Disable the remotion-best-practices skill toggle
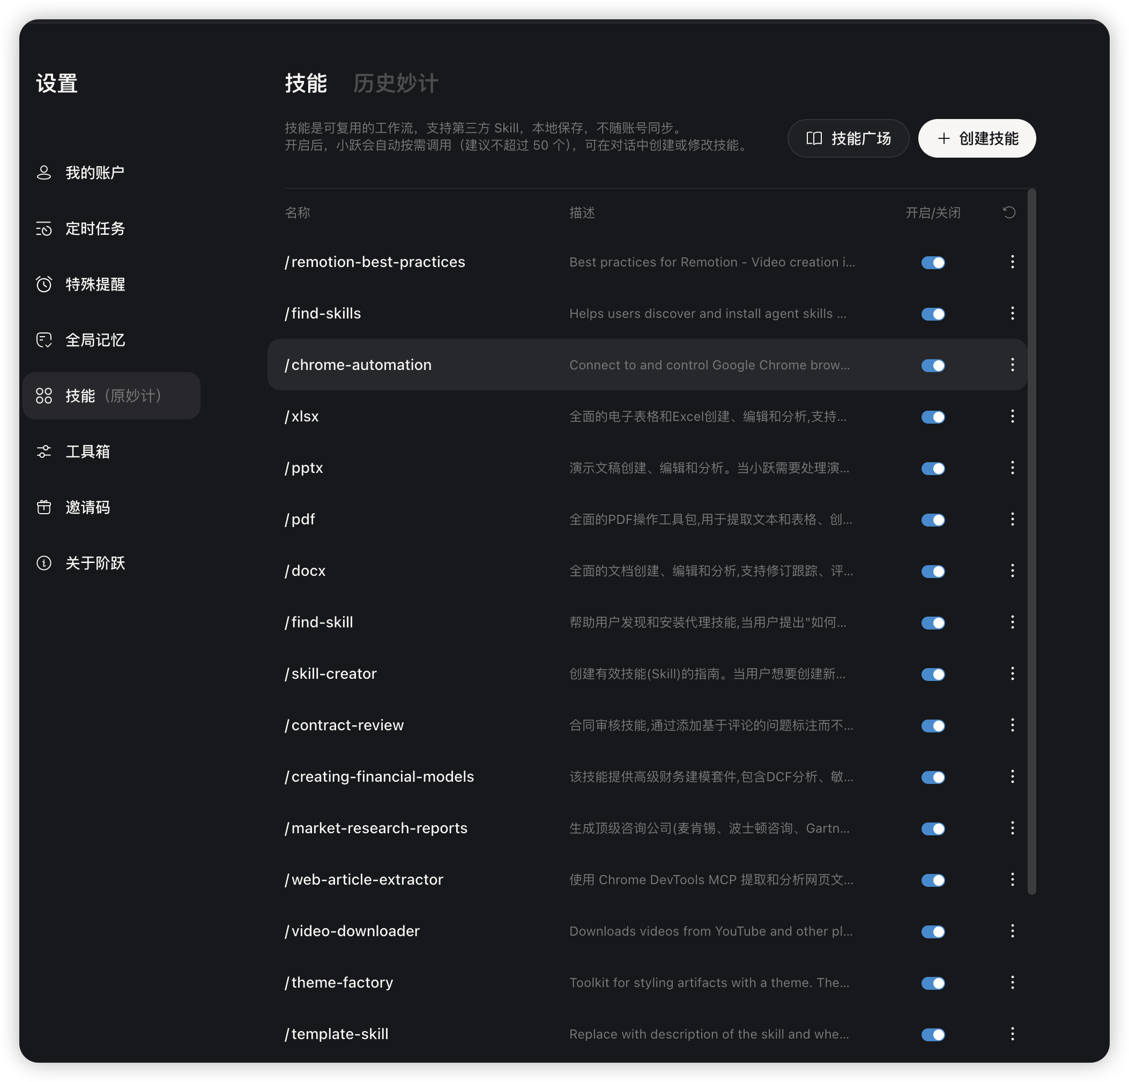 click(933, 263)
